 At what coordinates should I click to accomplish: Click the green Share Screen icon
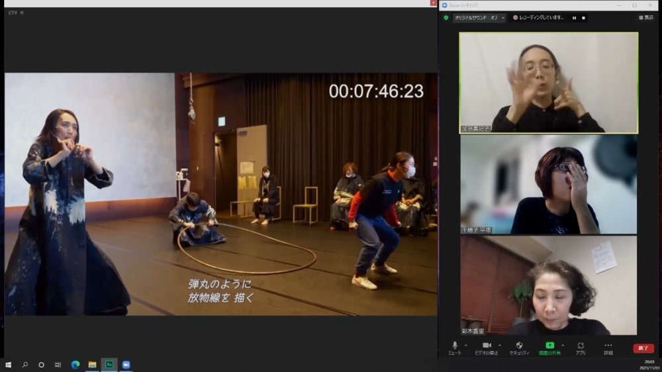(x=549, y=346)
